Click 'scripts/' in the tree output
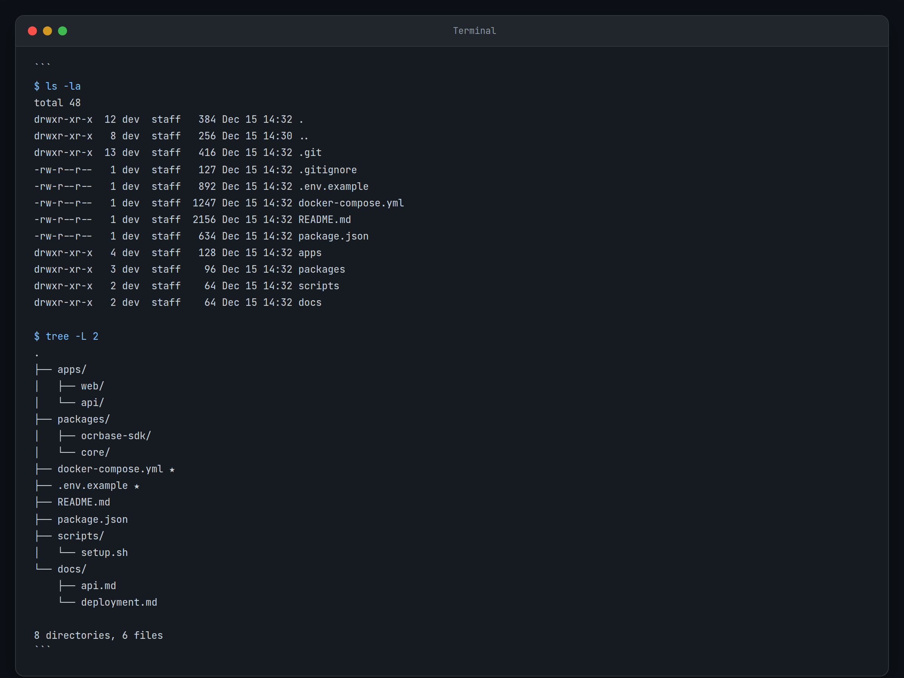Screen dimensions: 904x678 81,536
